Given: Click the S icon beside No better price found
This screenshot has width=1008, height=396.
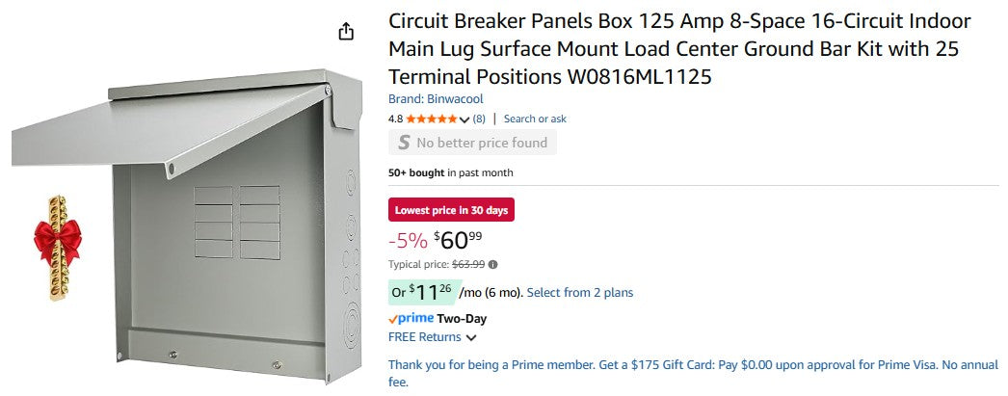Looking at the screenshot, I should (402, 143).
